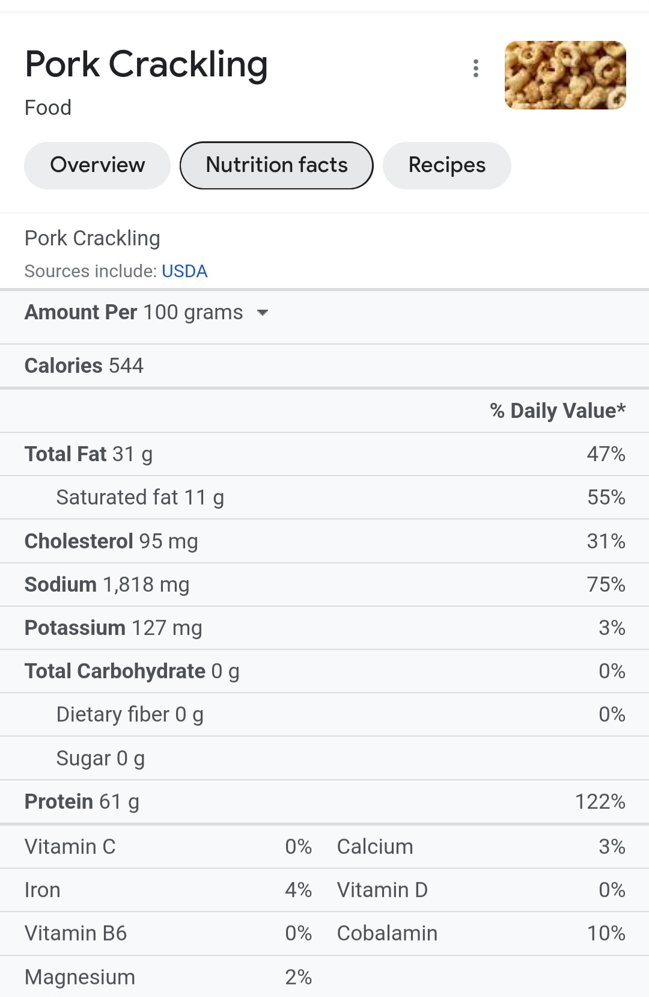Open the three-dot more options menu

coord(475,69)
